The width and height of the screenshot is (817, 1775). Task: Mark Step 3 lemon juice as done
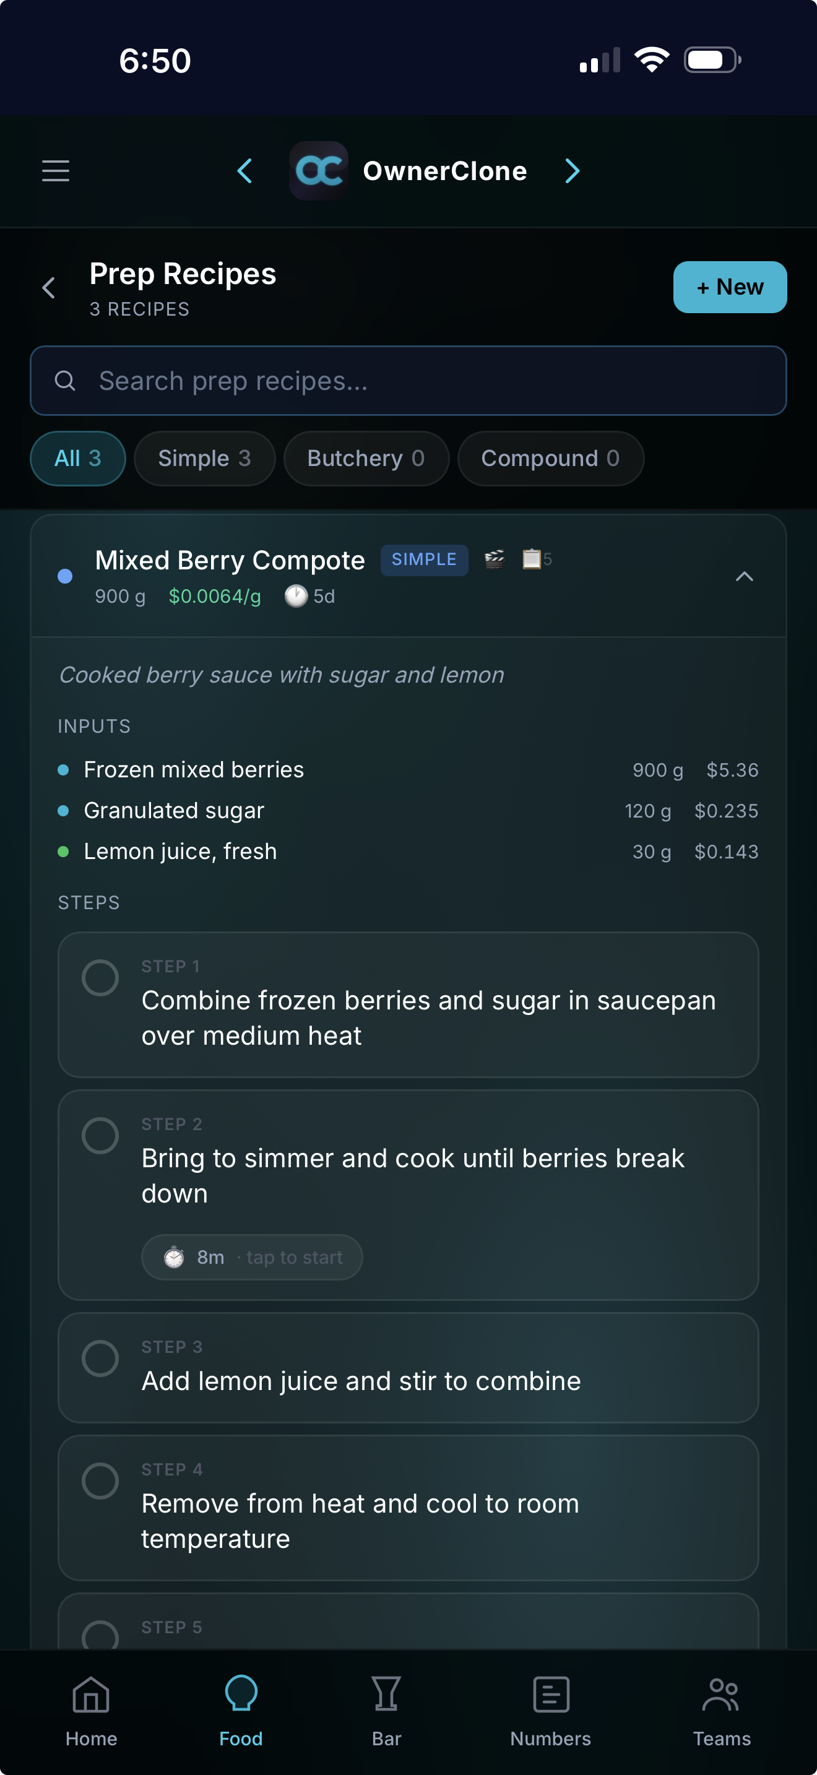100,1358
